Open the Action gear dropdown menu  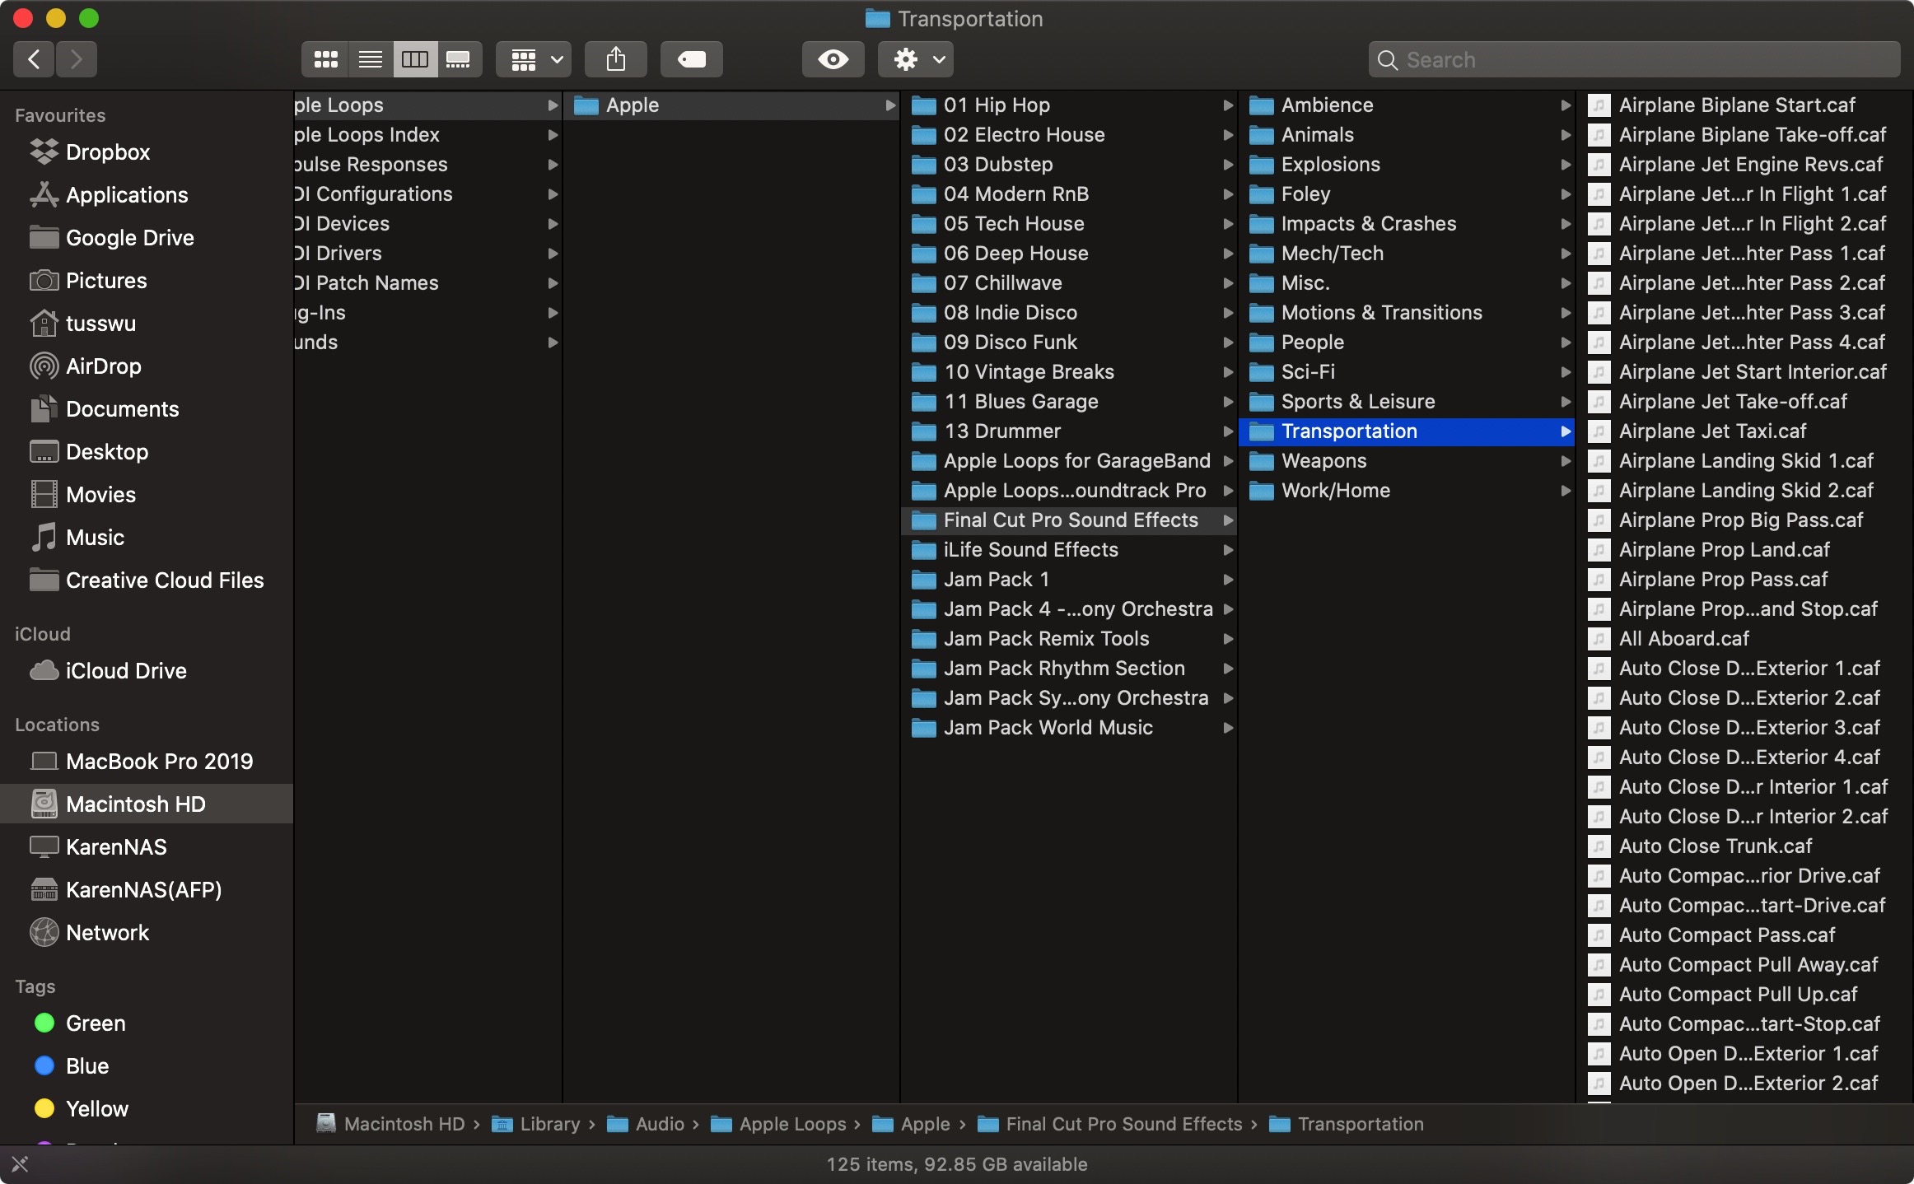point(917,59)
